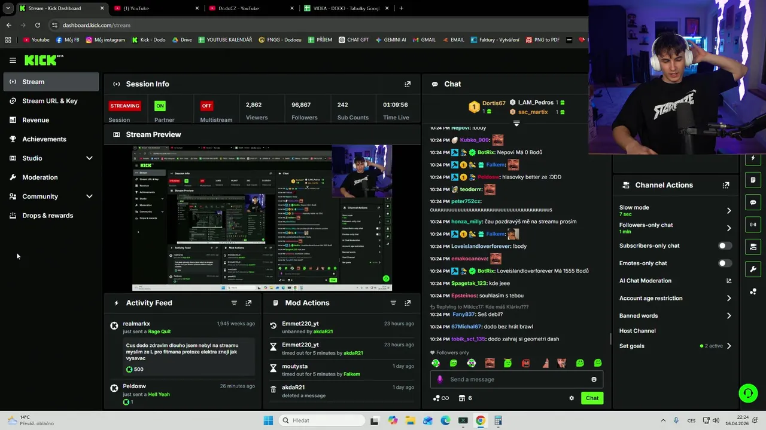This screenshot has height=430, width=766.
Task: Toggle Emotes-only chat switch
Action: click(725, 263)
